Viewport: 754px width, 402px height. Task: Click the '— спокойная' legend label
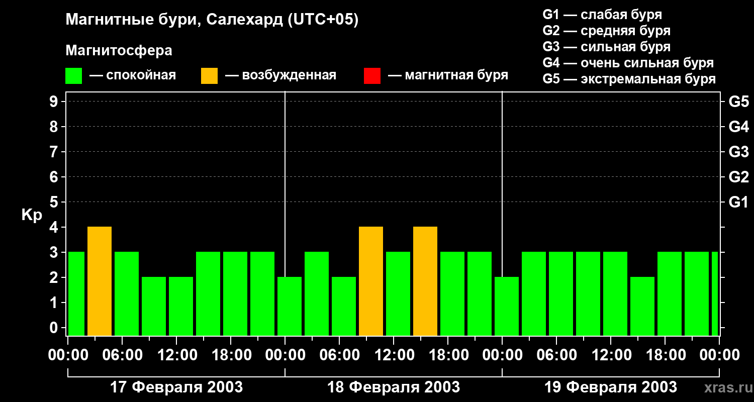pos(133,75)
